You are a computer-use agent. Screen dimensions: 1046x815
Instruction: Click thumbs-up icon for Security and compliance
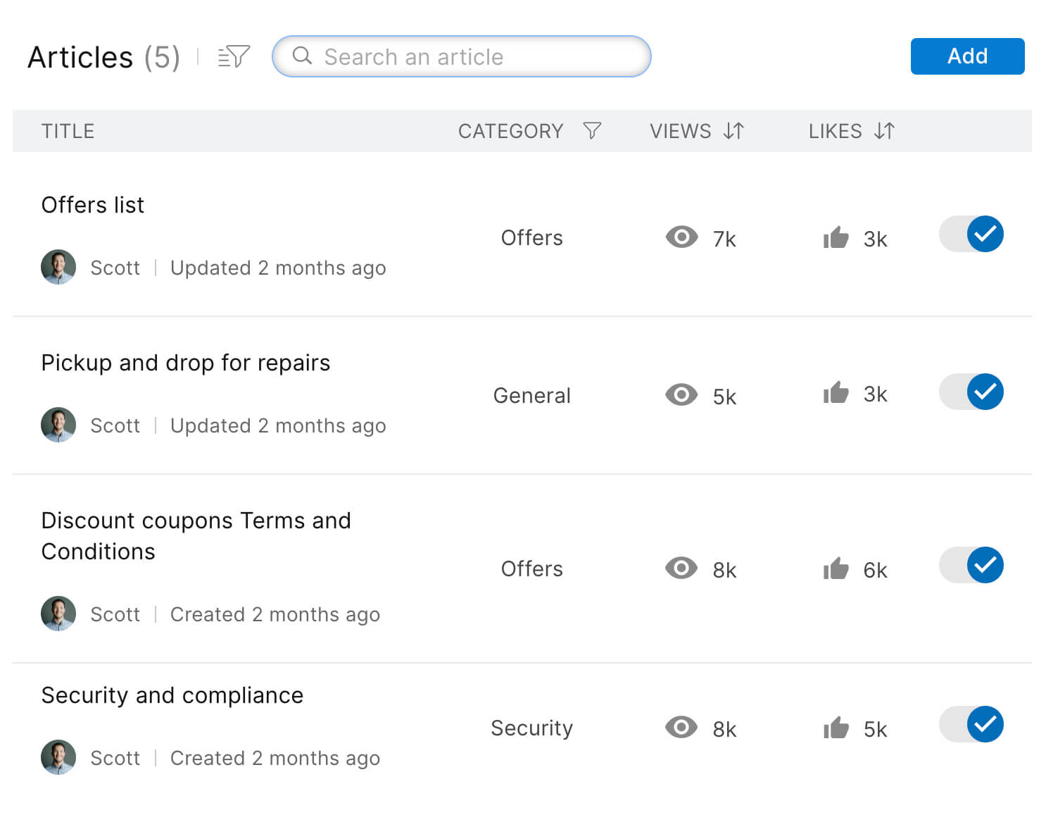[836, 728]
